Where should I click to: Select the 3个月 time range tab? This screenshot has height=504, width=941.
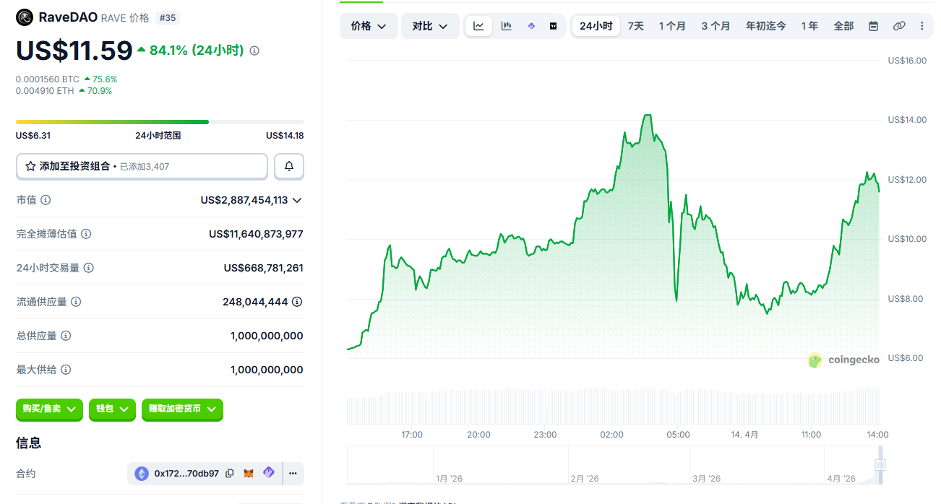tap(716, 26)
